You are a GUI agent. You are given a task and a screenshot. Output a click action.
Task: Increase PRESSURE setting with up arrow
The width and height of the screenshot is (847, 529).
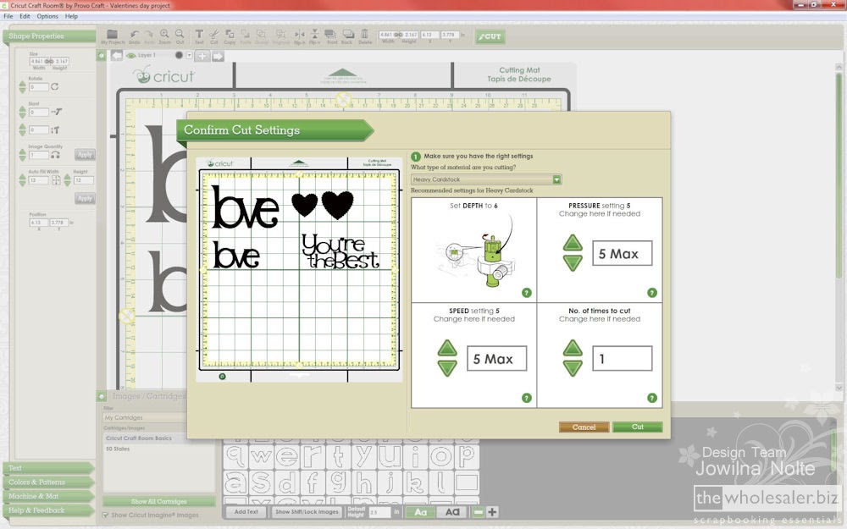point(573,243)
